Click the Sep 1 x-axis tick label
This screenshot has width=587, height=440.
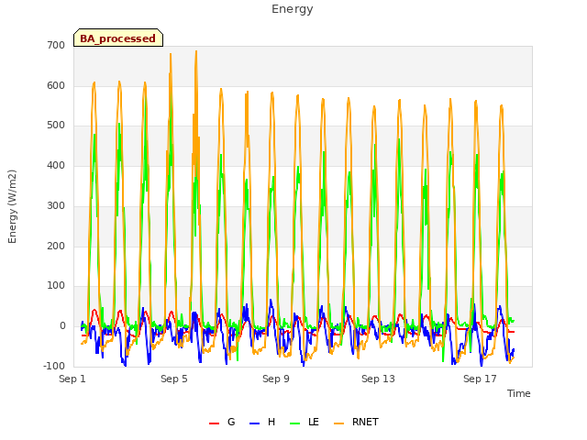[x=72, y=379]
